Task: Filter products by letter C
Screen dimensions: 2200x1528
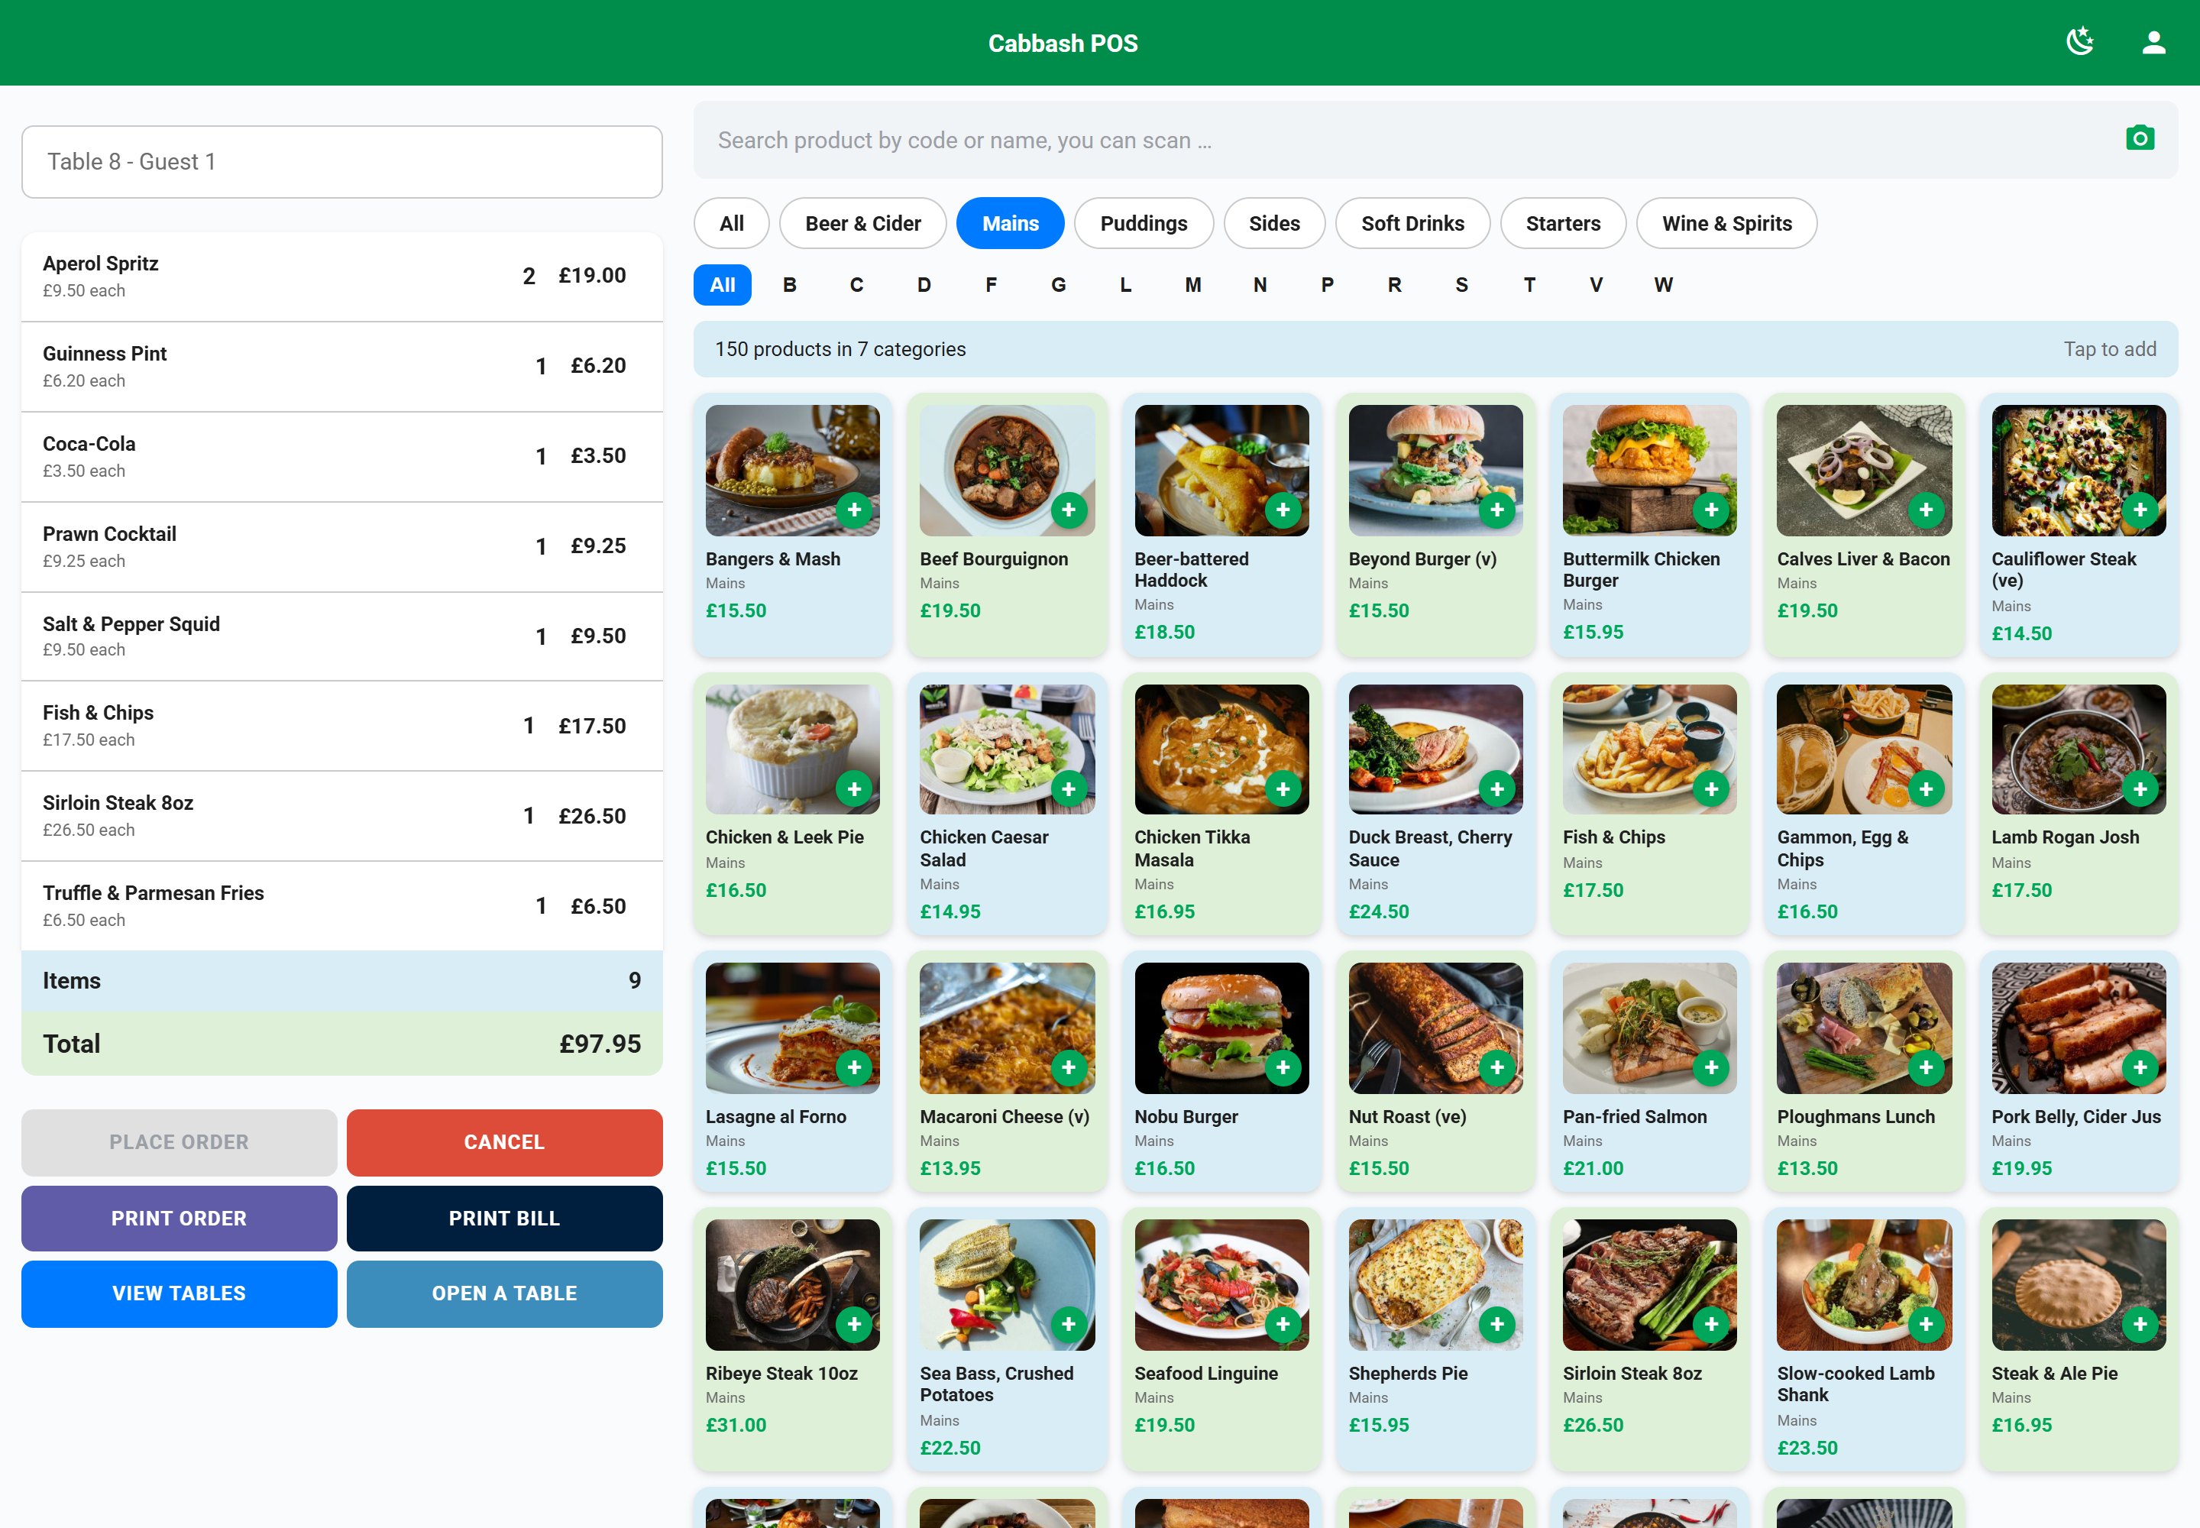Action: pos(856,284)
